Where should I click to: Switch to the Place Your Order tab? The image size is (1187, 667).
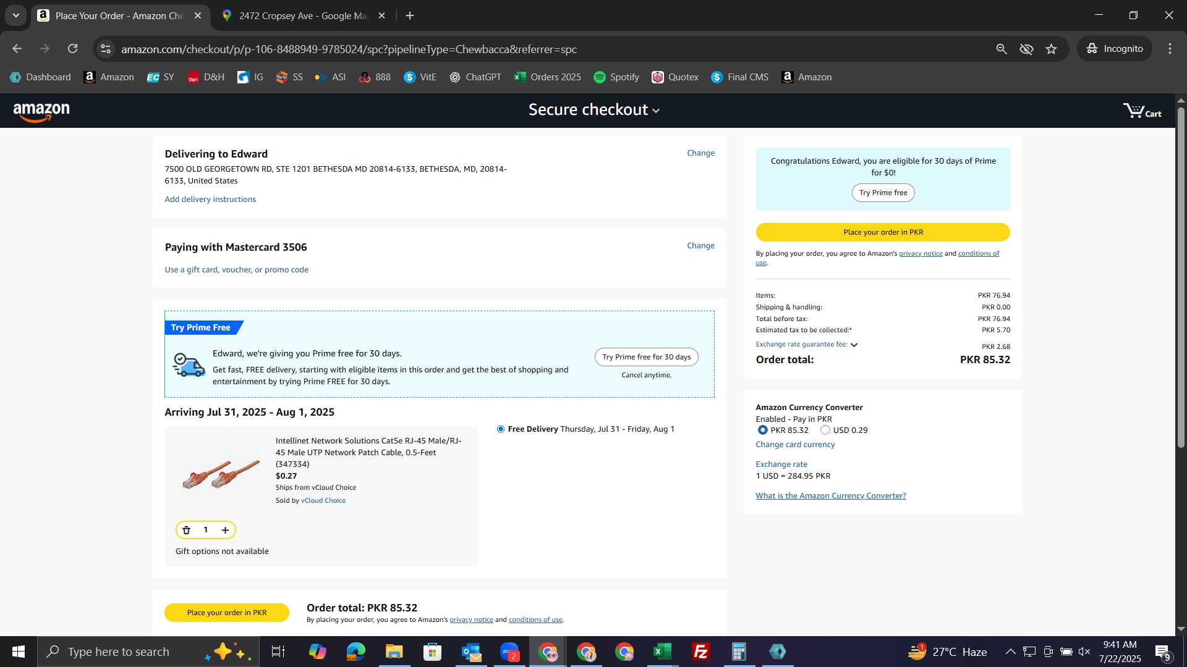[119, 15]
